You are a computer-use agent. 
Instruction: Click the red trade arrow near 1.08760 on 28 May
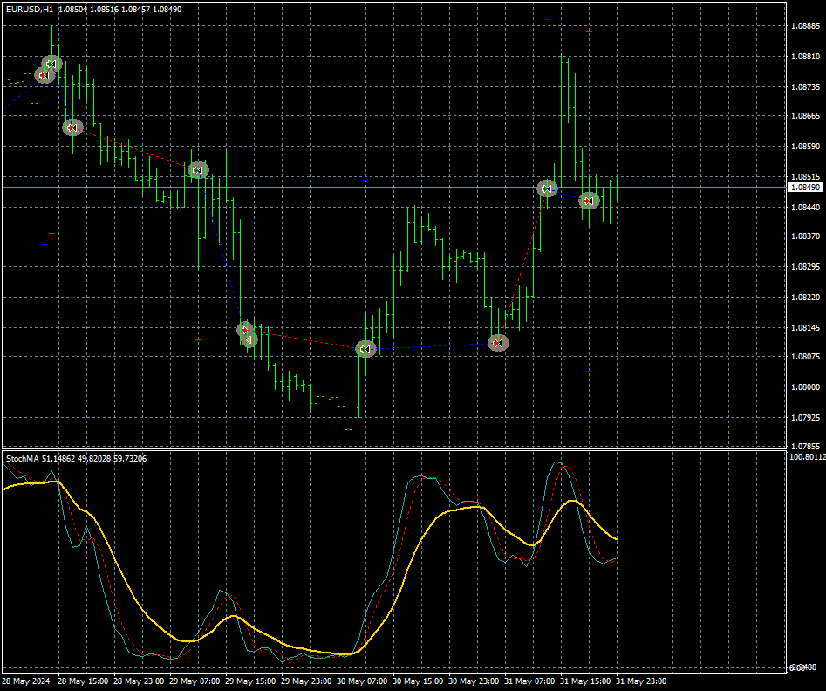click(x=44, y=75)
